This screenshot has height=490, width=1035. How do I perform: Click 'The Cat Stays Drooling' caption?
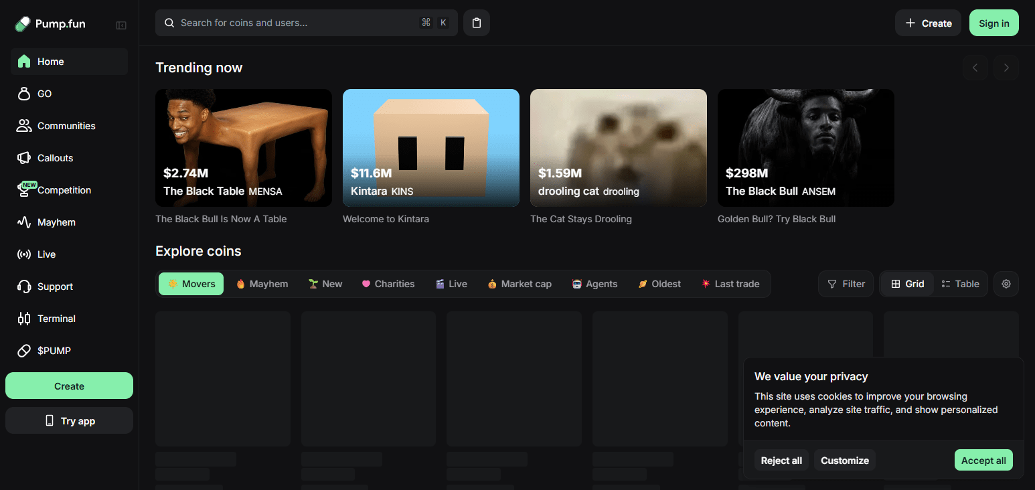pos(581,219)
